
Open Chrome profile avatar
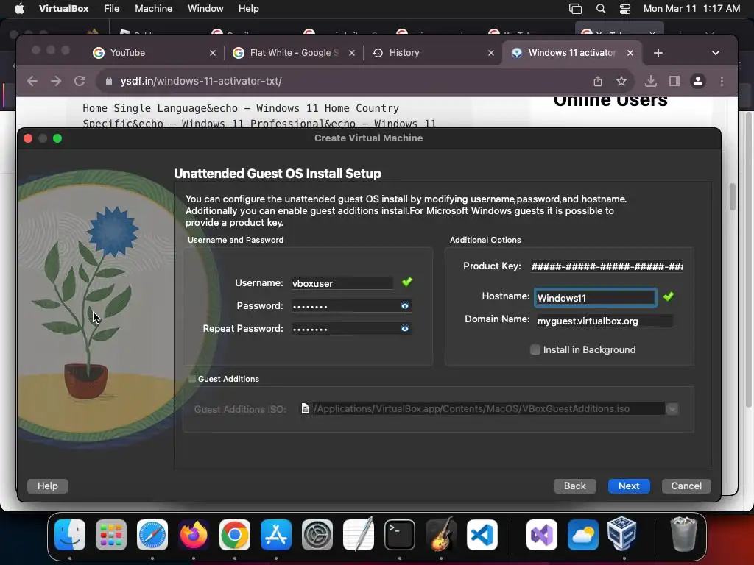pyautogui.click(x=698, y=81)
